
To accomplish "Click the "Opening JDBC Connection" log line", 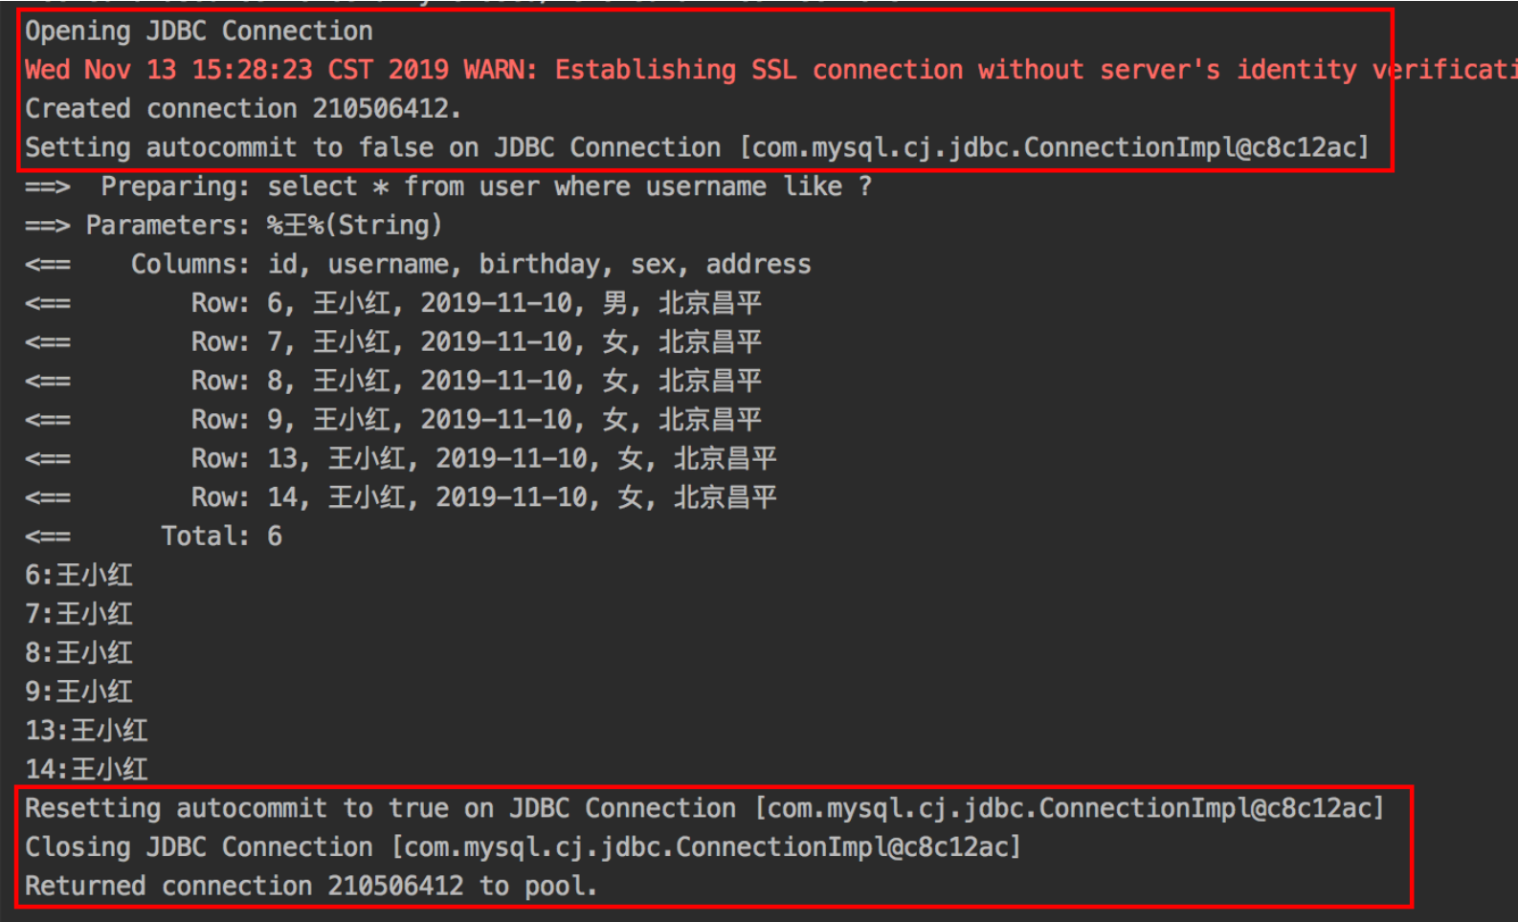I will [199, 32].
